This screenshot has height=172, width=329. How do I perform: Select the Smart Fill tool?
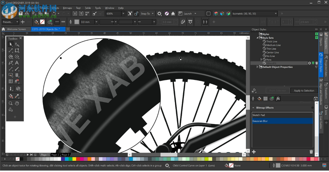(x=11, y=96)
